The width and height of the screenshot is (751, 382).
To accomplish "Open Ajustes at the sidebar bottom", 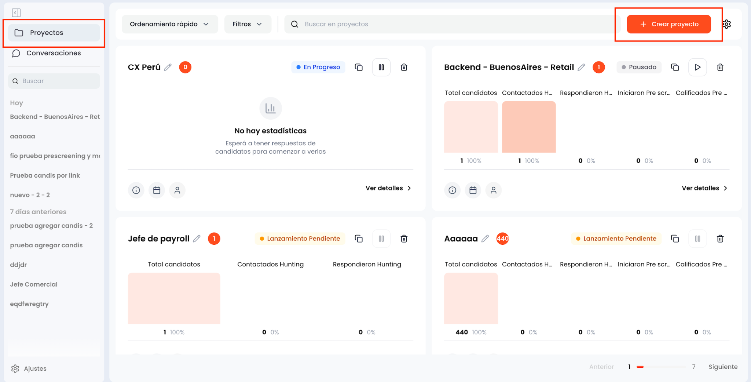I will 29,368.
